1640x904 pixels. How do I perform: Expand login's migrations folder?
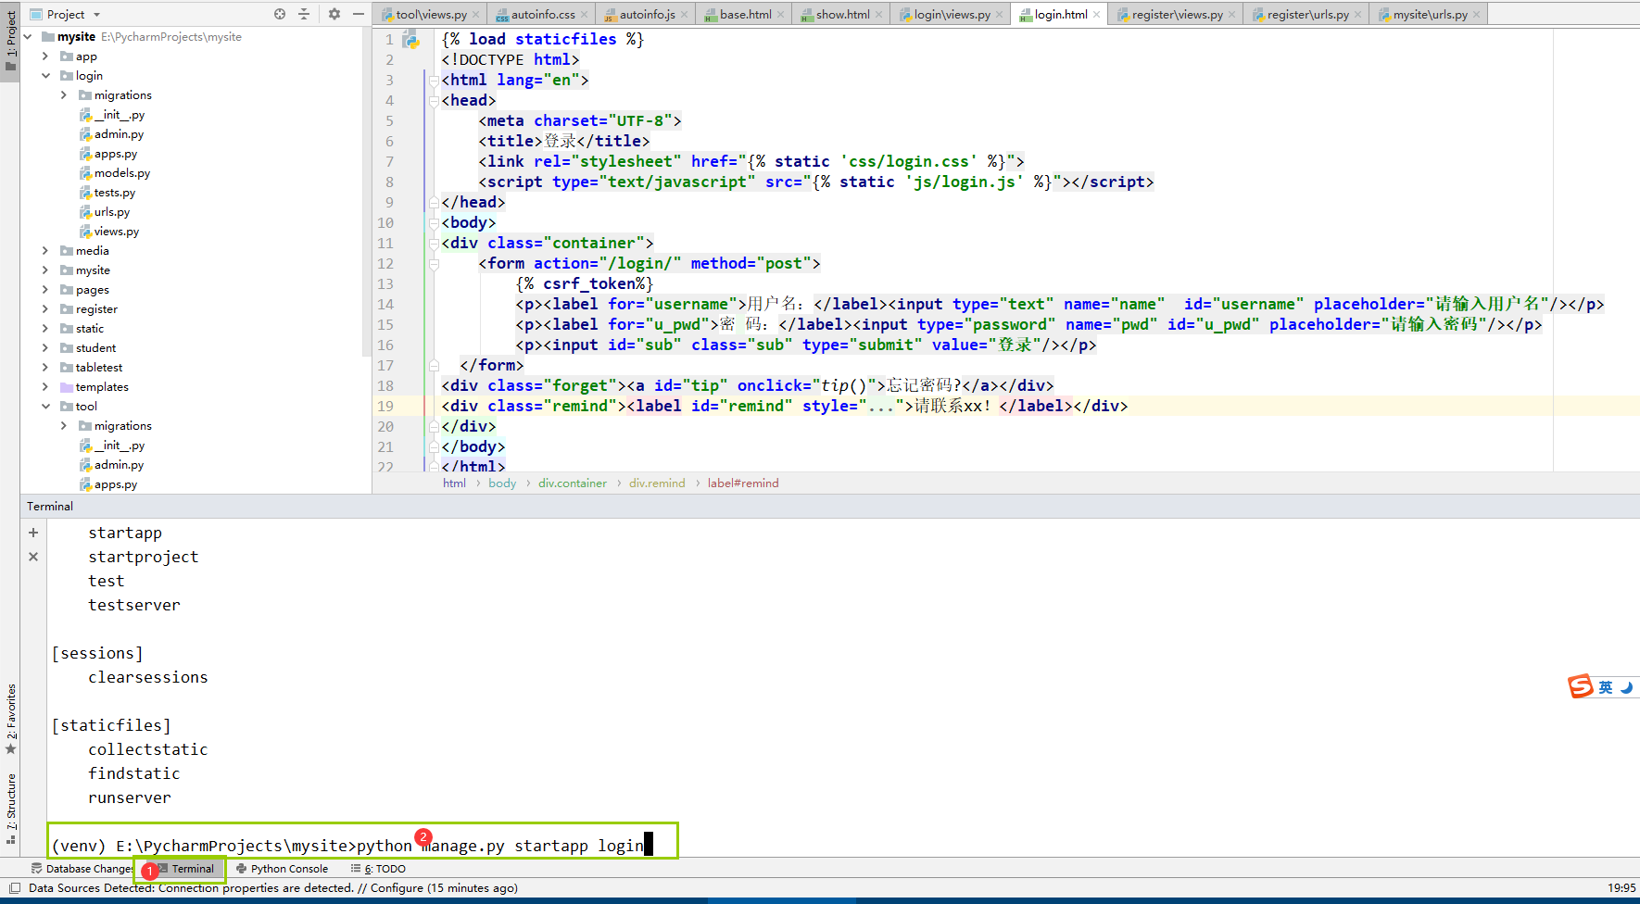pos(64,95)
